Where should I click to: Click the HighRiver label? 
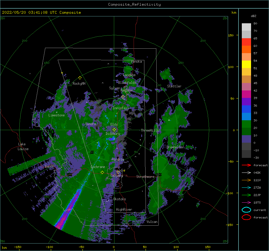pyautogui.click(x=124, y=210)
